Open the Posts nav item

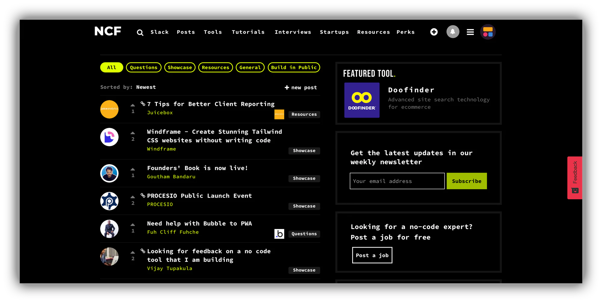pos(186,32)
